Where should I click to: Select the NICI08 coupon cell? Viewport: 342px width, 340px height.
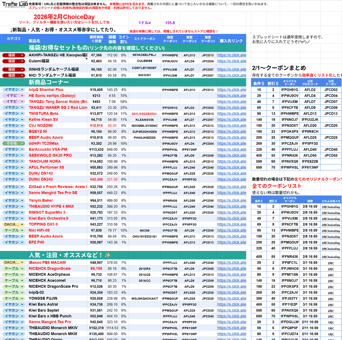pyautogui.click(x=144, y=230)
